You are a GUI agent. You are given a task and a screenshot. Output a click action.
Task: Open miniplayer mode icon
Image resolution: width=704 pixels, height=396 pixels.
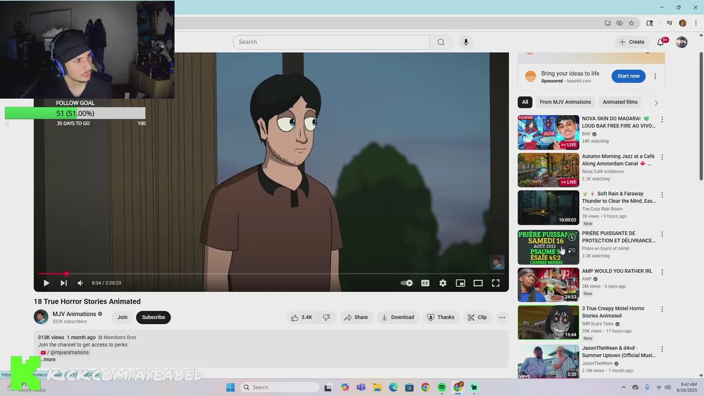coord(460,283)
